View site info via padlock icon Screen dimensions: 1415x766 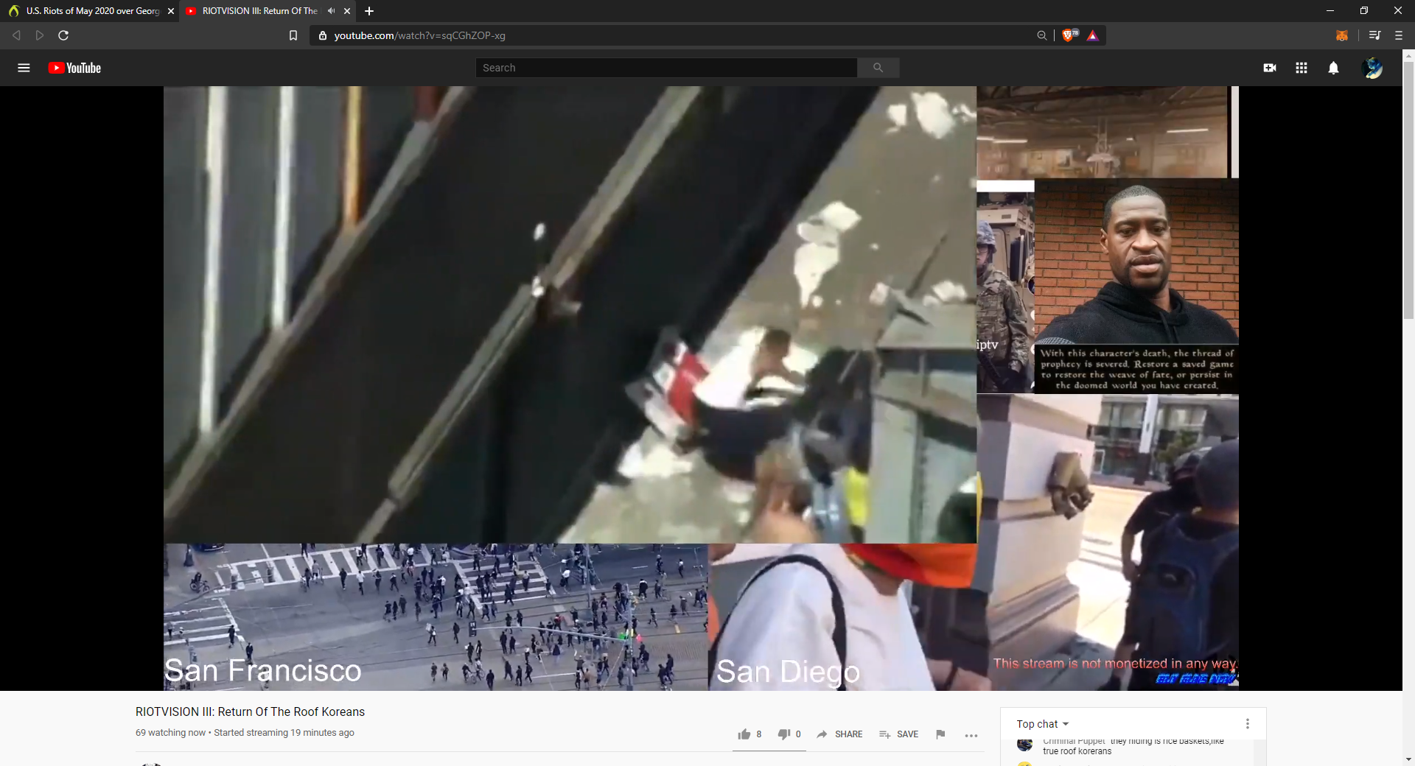click(x=322, y=35)
